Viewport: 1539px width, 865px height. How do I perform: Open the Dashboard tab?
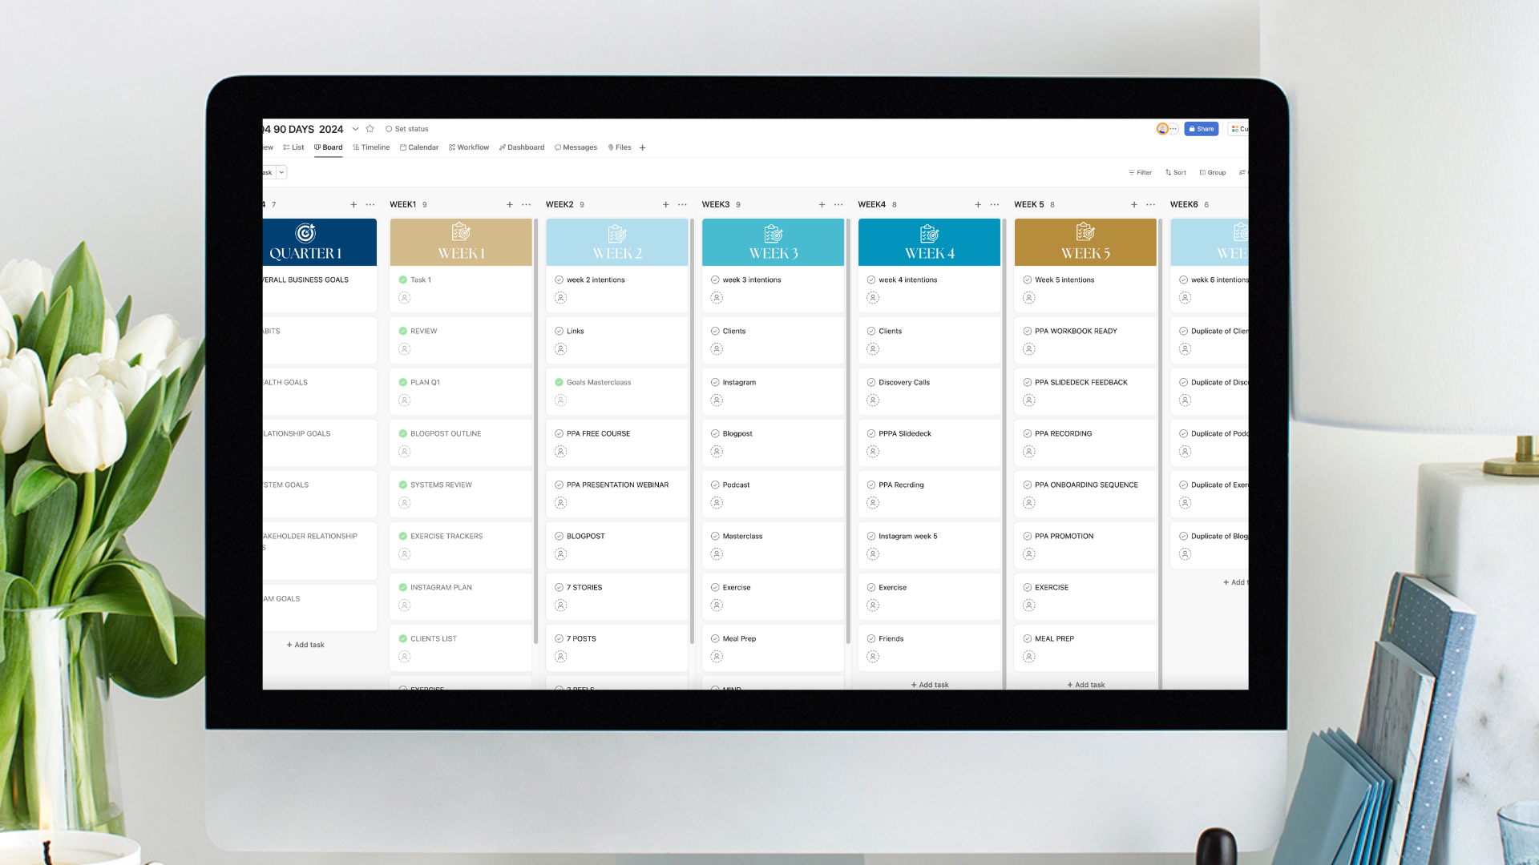click(522, 148)
